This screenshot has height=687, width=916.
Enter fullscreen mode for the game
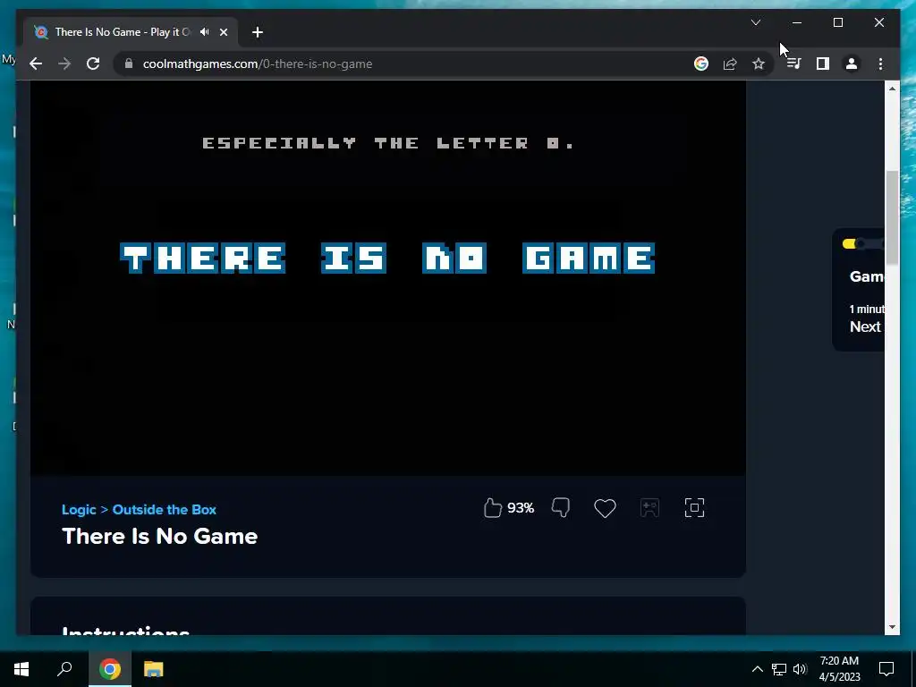click(694, 508)
